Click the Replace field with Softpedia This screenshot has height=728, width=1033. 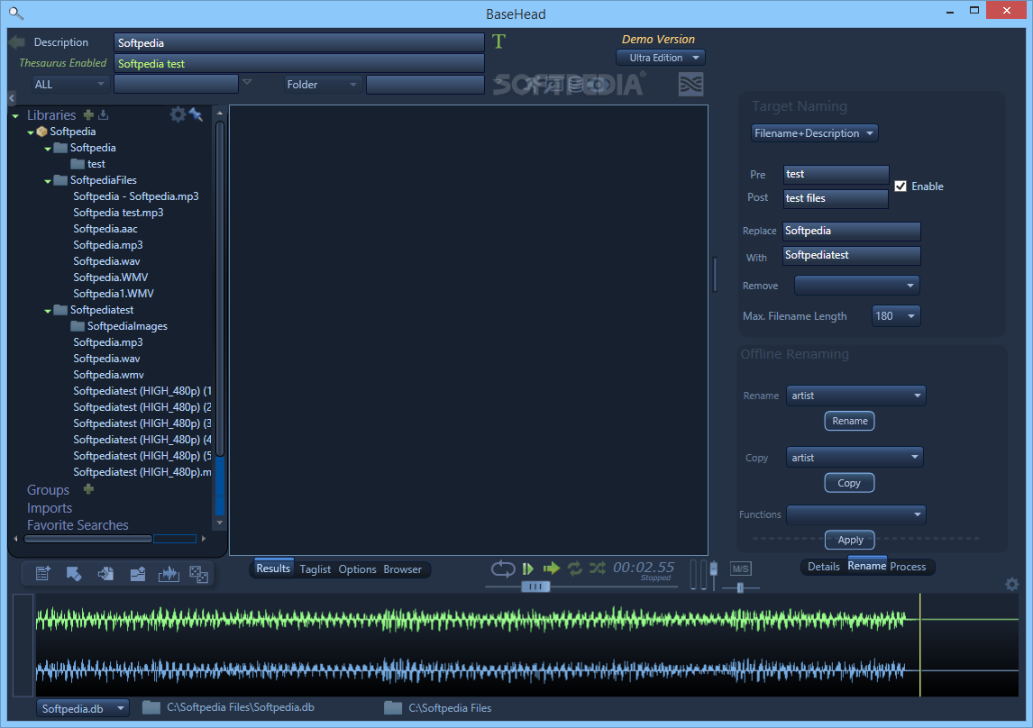(852, 231)
